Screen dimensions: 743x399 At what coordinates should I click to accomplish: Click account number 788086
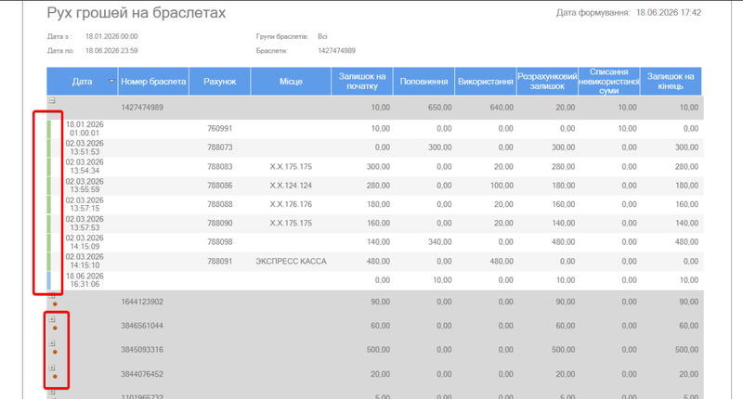(220, 186)
